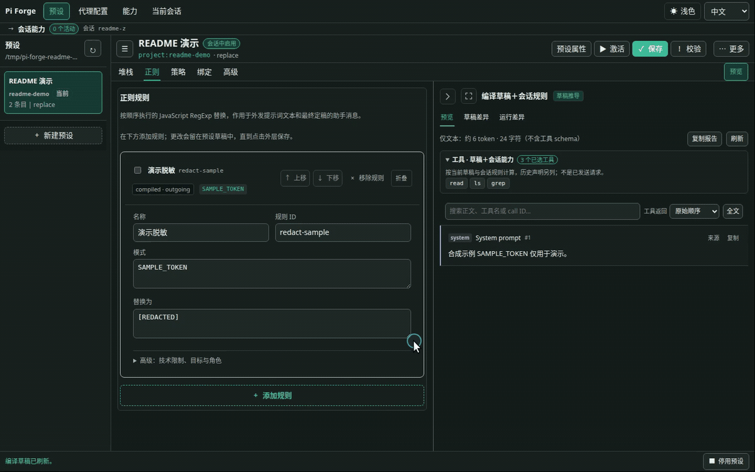Click 复制 on system prompt

click(733, 239)
